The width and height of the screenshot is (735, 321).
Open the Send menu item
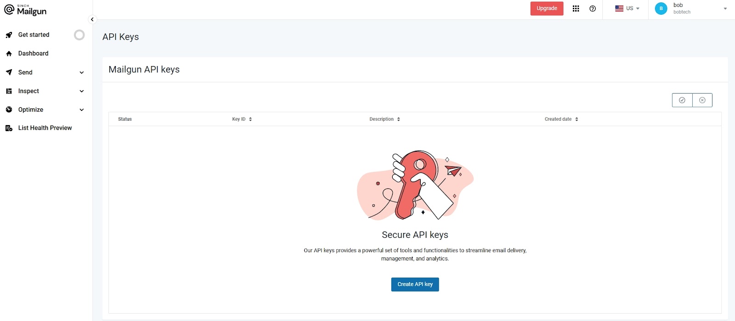tap(25, 72)
